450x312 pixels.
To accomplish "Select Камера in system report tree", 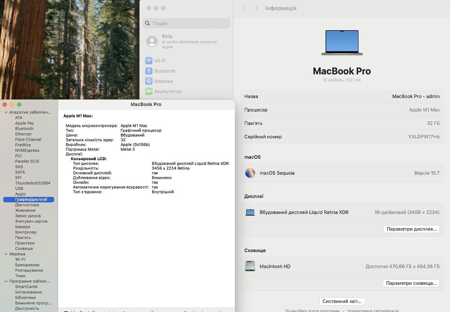I will click(x=22, y=227).
